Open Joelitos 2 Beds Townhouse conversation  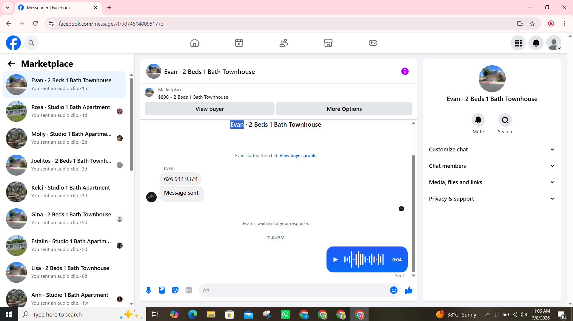point(64,165)
